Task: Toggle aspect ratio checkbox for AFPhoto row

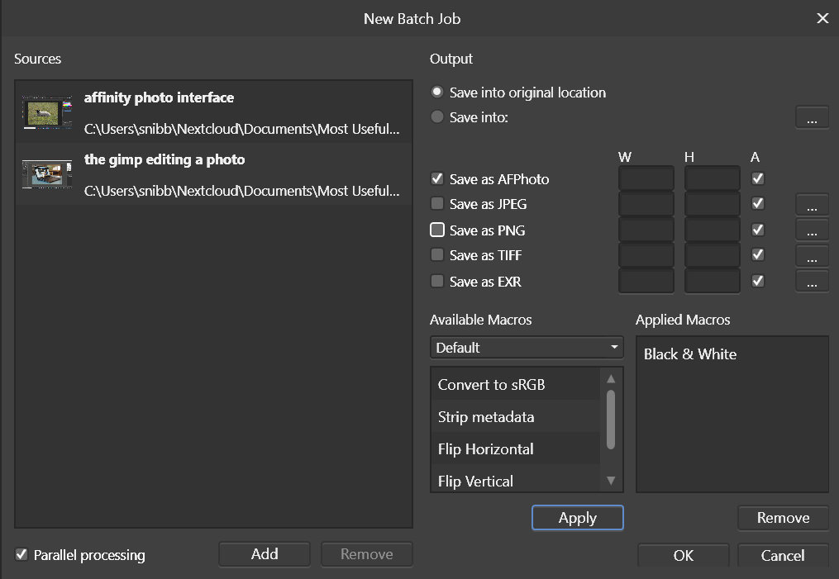Action: click(758, 178)
